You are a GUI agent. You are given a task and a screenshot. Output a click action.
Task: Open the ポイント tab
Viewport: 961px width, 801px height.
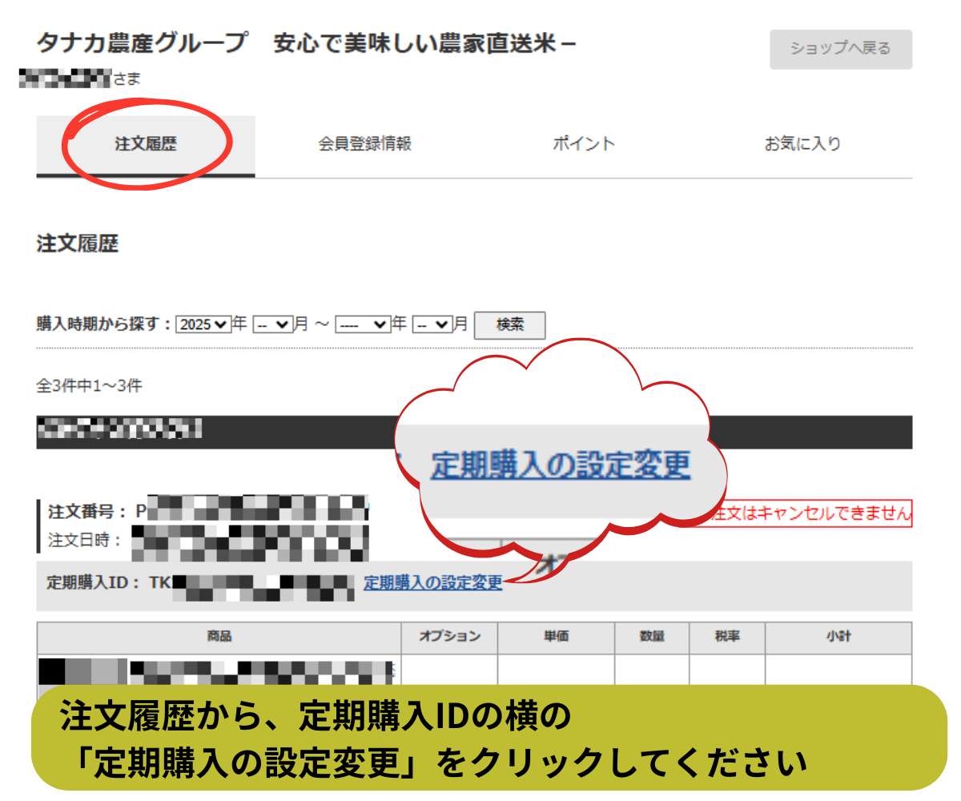[583, 145]
